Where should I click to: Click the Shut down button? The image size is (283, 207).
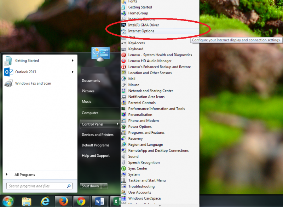point(91,186)
